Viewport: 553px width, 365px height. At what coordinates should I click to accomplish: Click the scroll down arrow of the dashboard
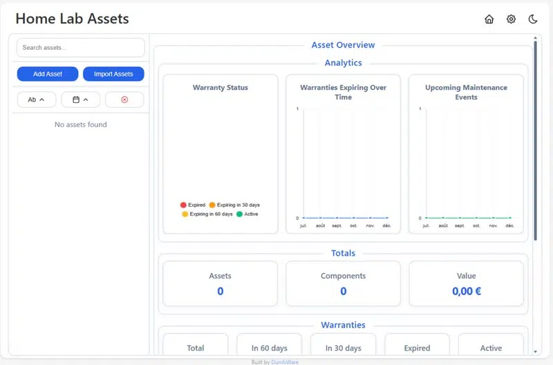[535, 352]
